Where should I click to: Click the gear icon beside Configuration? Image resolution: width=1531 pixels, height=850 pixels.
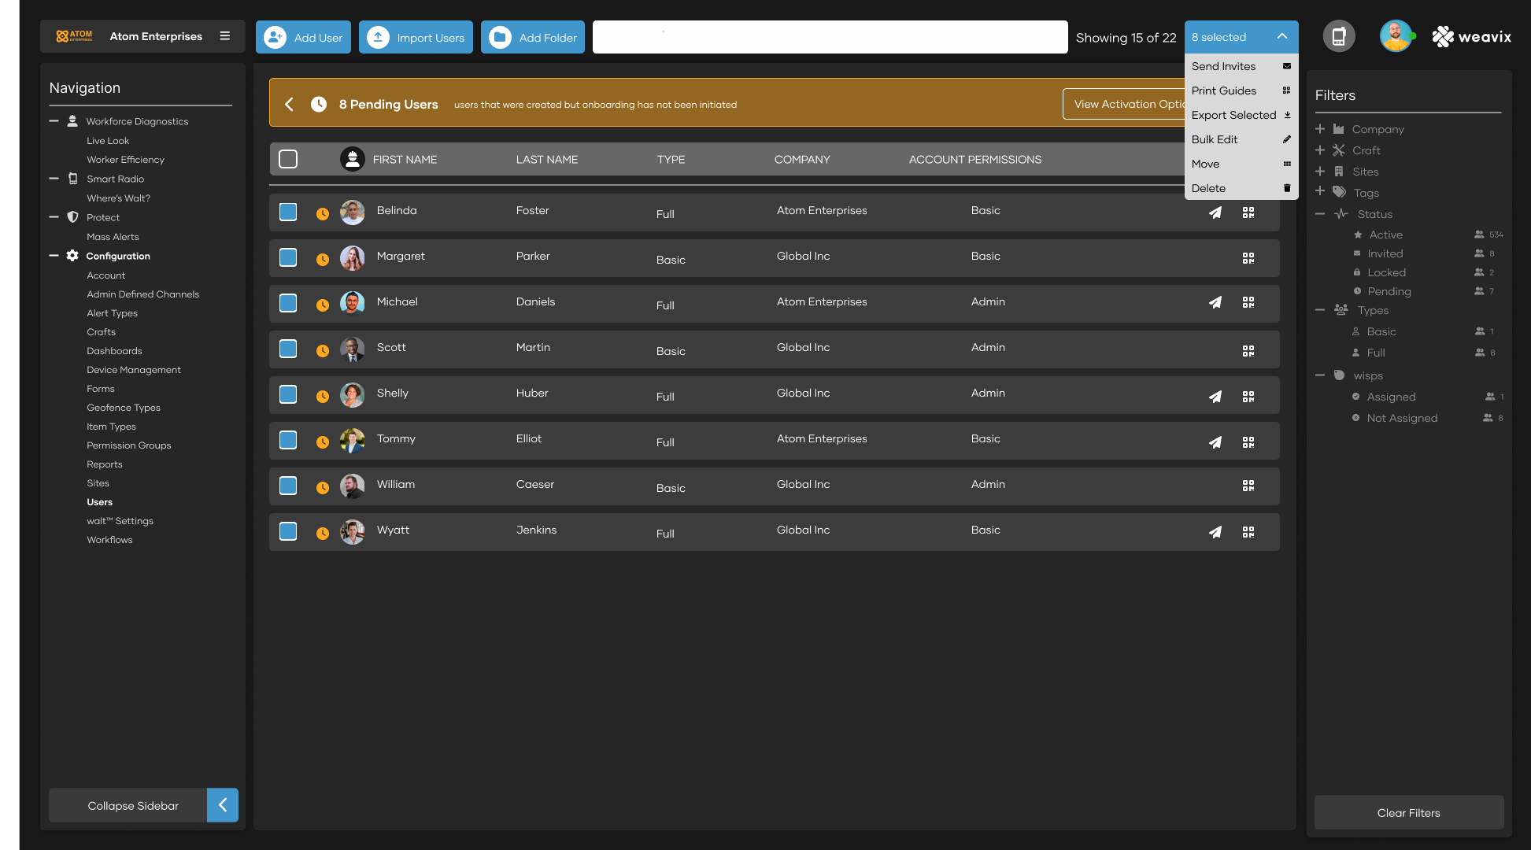72,256
